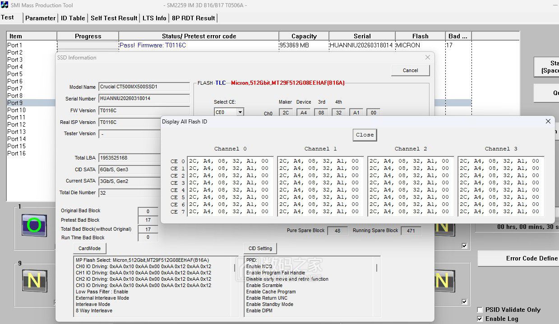Toggle the Enable Log checkbox
The width and height of the screenshot is (559, 324).
480,319
